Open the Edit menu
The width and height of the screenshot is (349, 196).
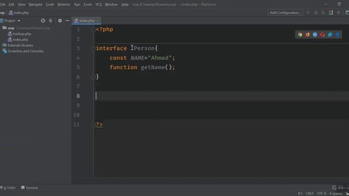[x=11, y=4]
